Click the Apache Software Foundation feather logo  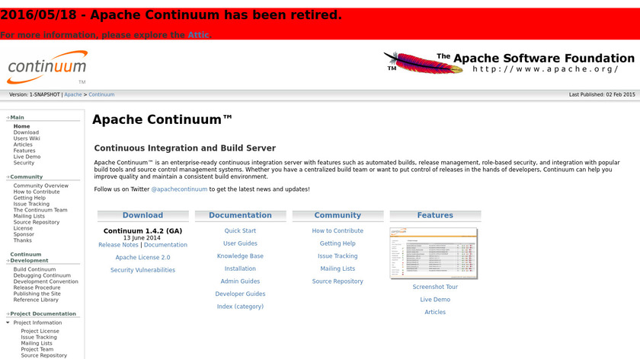point(509,62)
